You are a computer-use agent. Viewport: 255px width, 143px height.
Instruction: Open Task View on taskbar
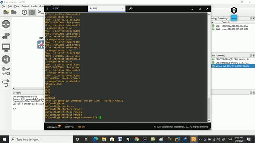(86, 139)
